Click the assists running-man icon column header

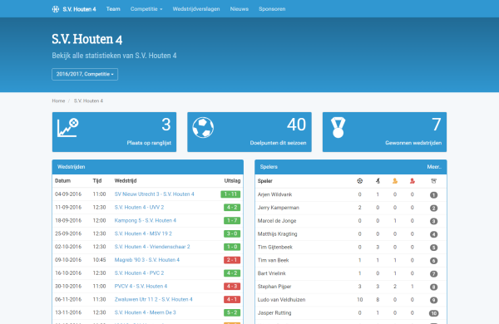(x=378, y=181)
